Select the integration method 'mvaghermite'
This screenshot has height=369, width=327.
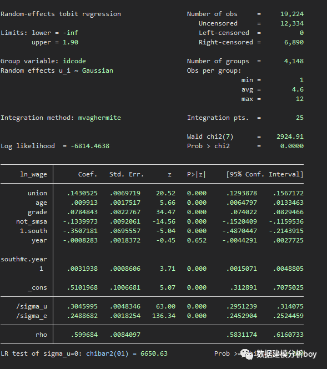[x=99, y=118]
